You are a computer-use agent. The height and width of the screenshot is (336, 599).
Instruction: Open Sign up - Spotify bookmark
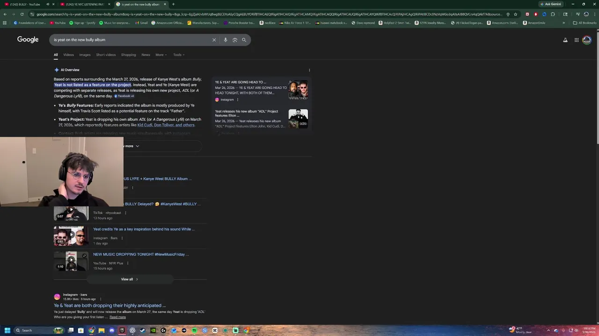[82, 23]
